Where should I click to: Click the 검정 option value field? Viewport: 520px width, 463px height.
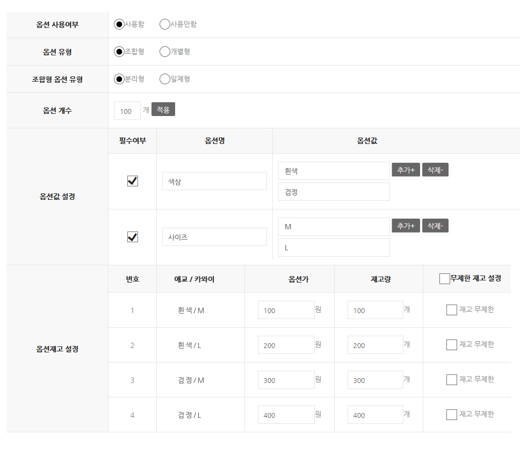[x=334, y=192]
